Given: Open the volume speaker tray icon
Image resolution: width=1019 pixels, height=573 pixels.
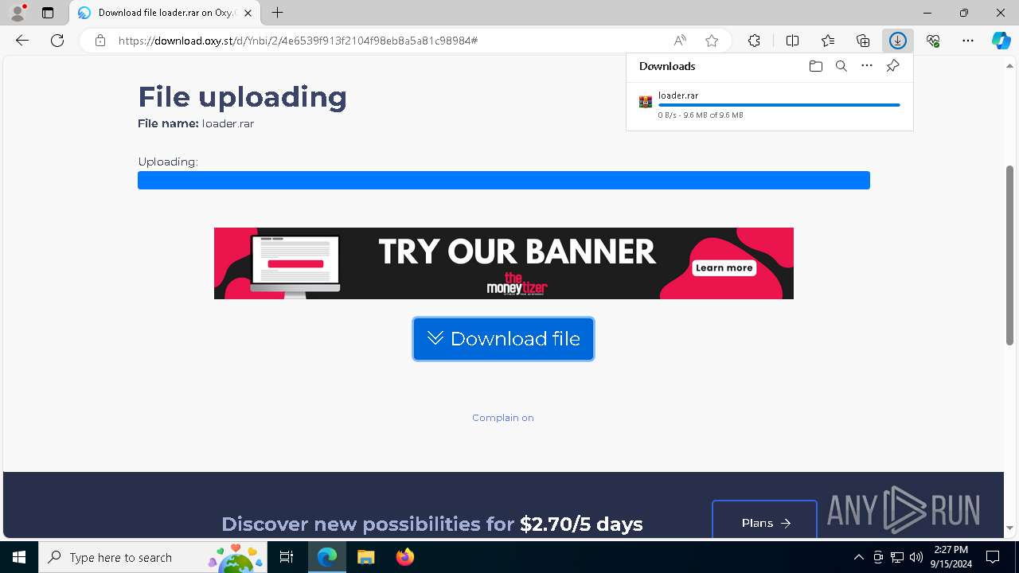Looking at the screenshot, I should click(916, 557).
